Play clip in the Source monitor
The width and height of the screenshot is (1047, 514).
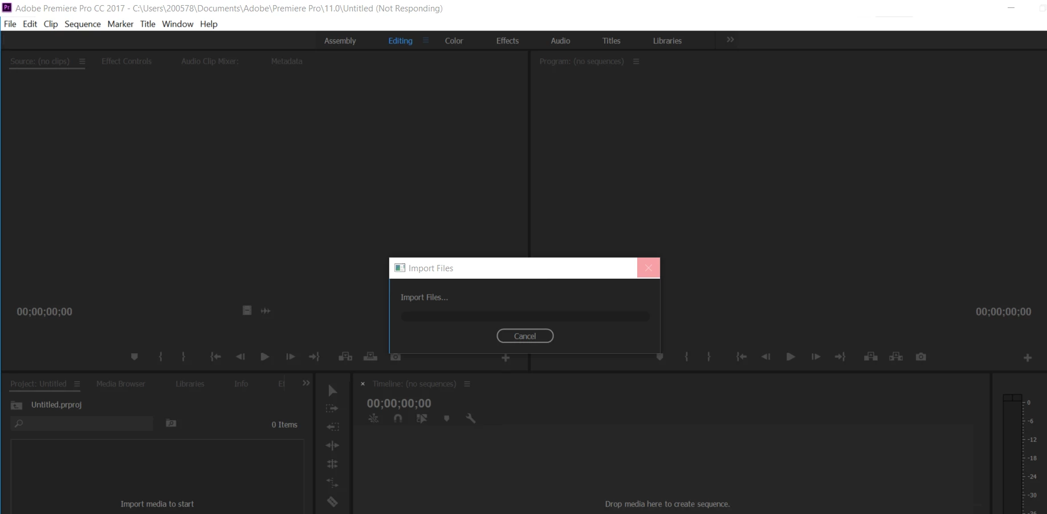click(264, 357)
